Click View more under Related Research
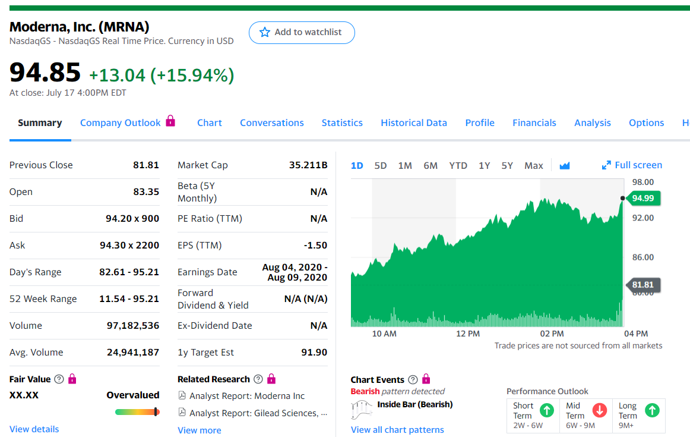Image resolution: width=690 pixels, height=437 pixels. (x=200, y=430)
